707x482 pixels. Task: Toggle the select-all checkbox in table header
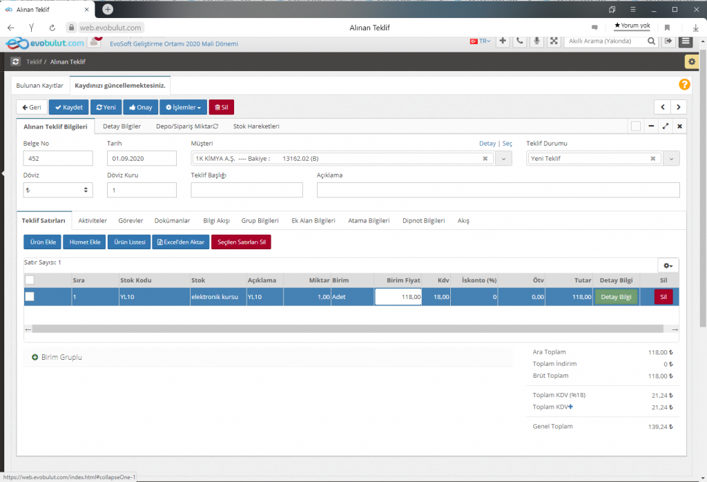(30, 280)
